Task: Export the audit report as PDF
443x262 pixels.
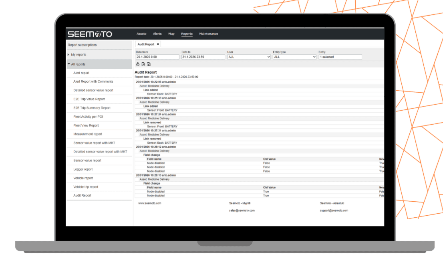Action: tap(143, 64)
